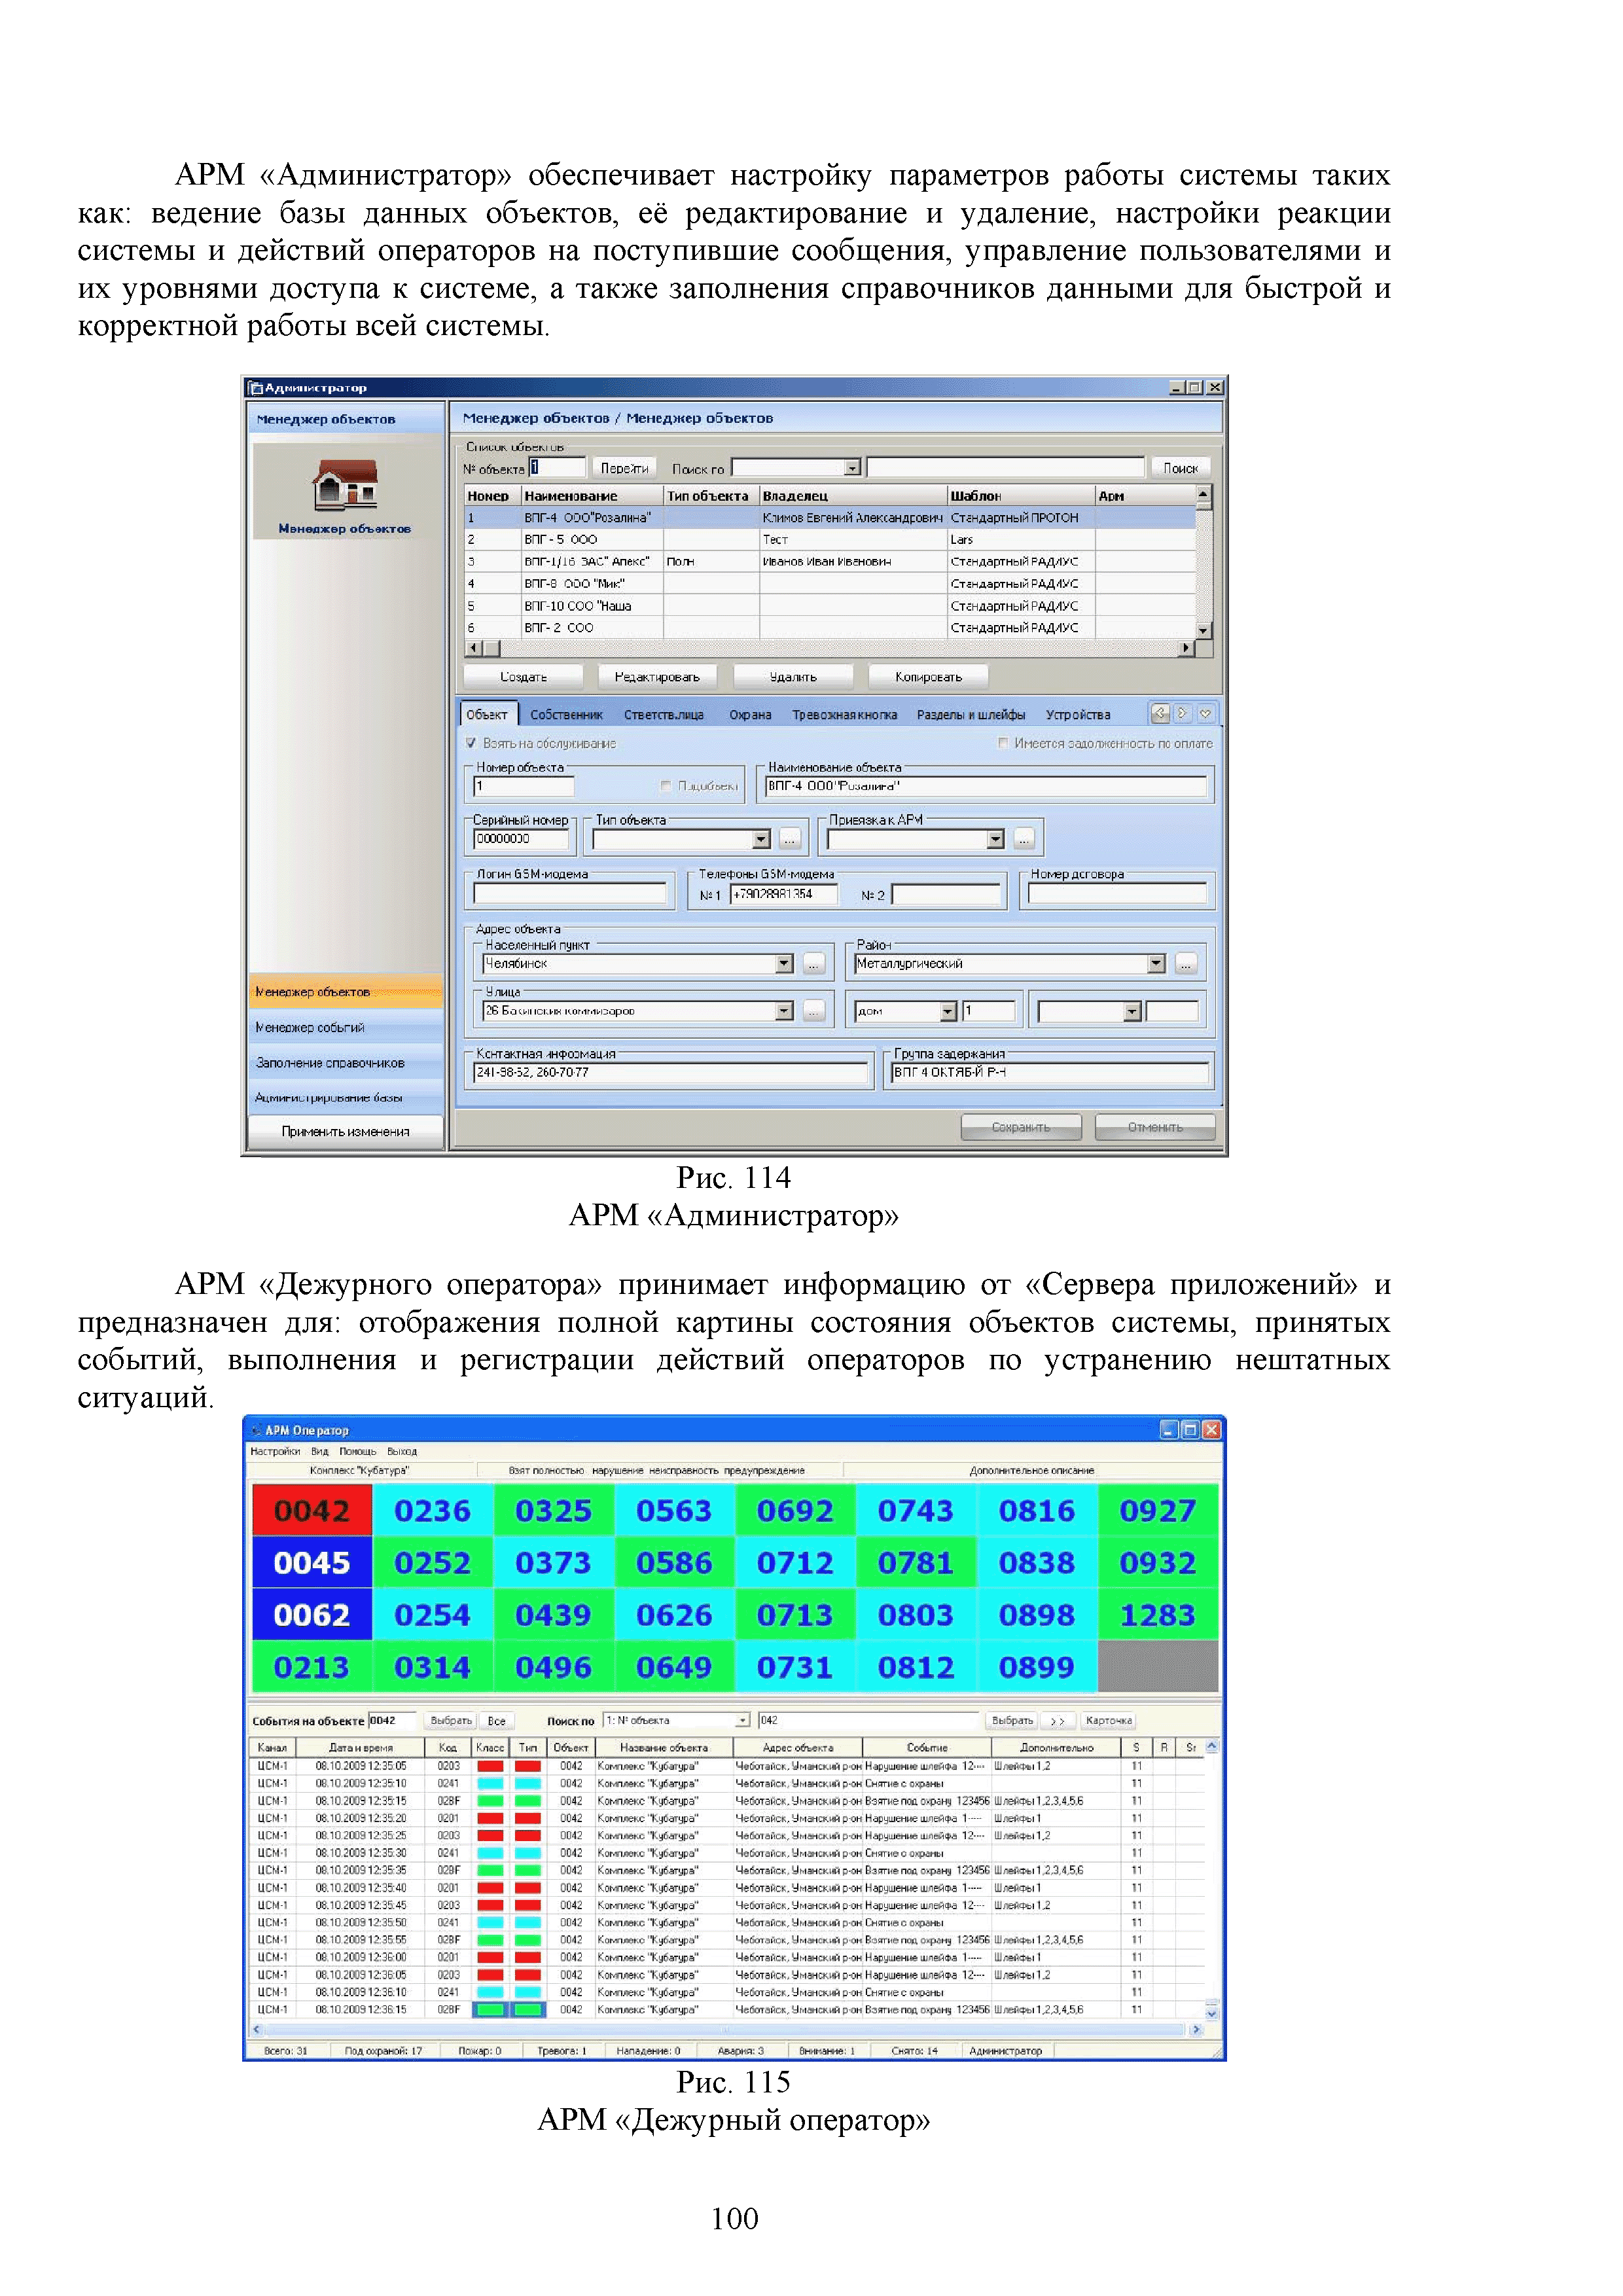Viewport: 1623px width, 2296px height.
Task: Switch to Охрана tab
Action: click(x=750, y=714)
